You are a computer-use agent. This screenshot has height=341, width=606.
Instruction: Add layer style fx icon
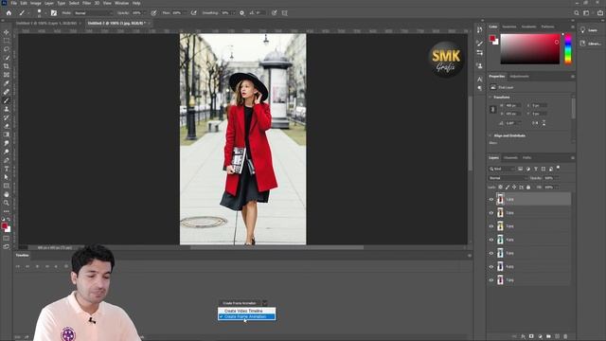[x=523, y=336]
